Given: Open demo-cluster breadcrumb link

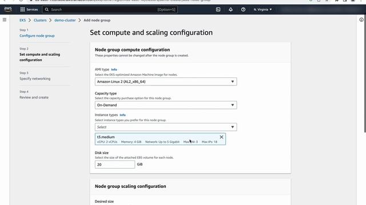Looking at the screenshot, I should pos(65,20).
